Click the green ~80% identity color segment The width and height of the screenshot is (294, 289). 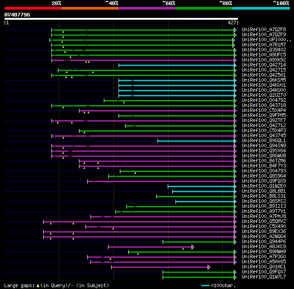(204, 8)
